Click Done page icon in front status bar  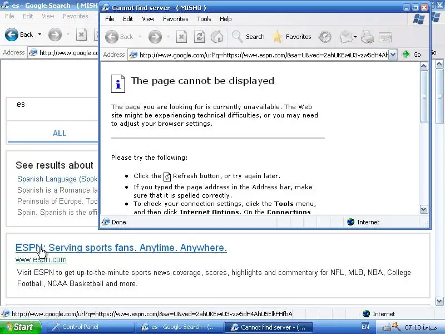tap(106, 222)
